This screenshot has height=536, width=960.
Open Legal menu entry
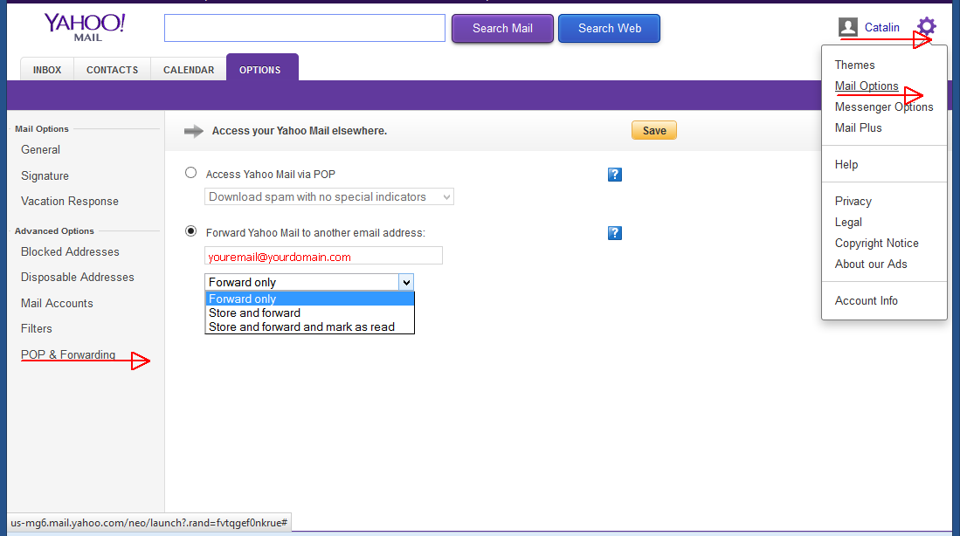click(848, 222)
